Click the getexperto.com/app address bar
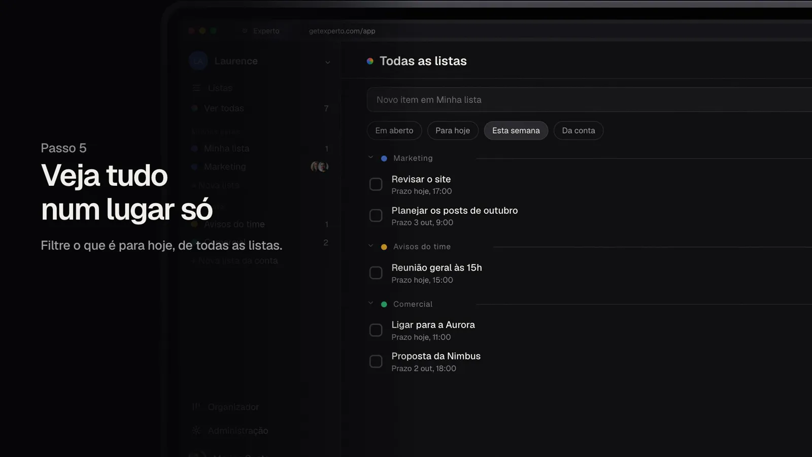This screenshot has height=457, width=812. coord(342,31)
